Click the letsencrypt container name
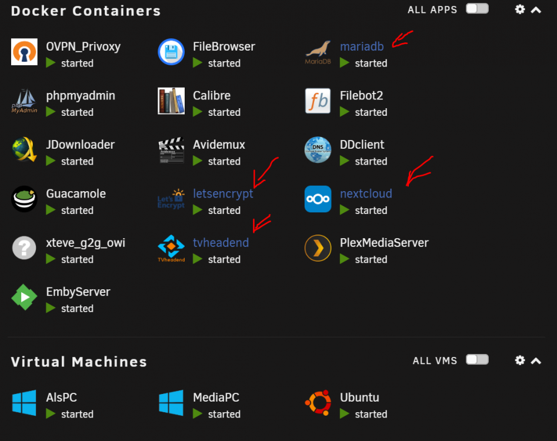 point(223,194)
